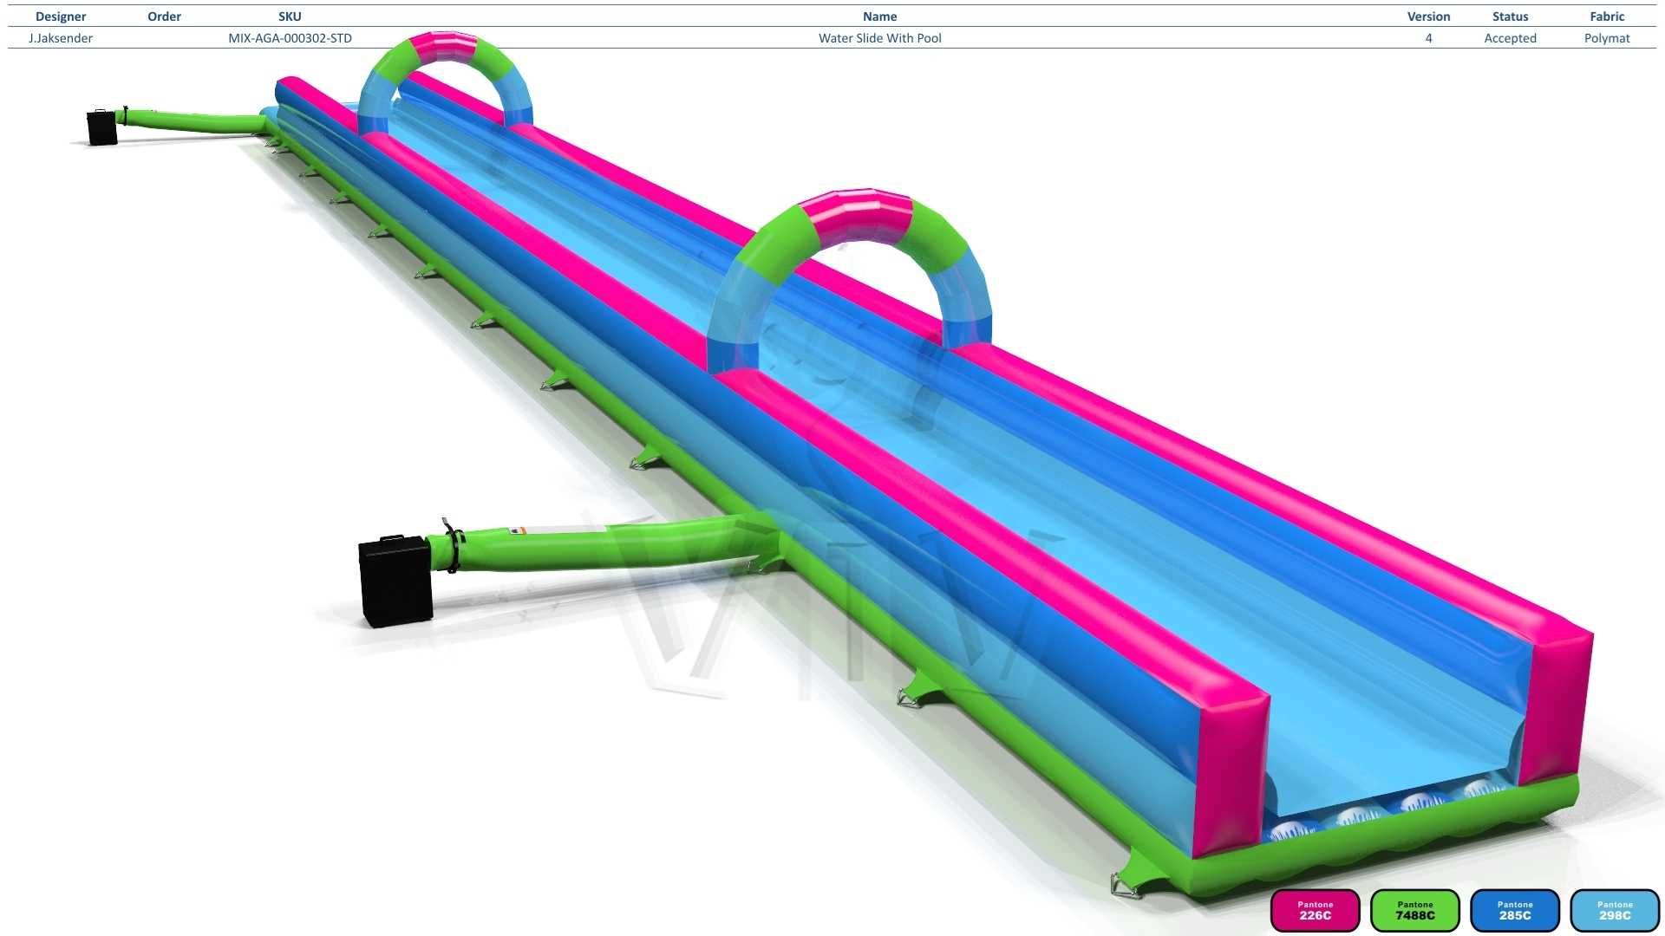Click the Pantone 226C pink swatch
This screenshot has width=1665, height=936.
[x=1315, y=910]
